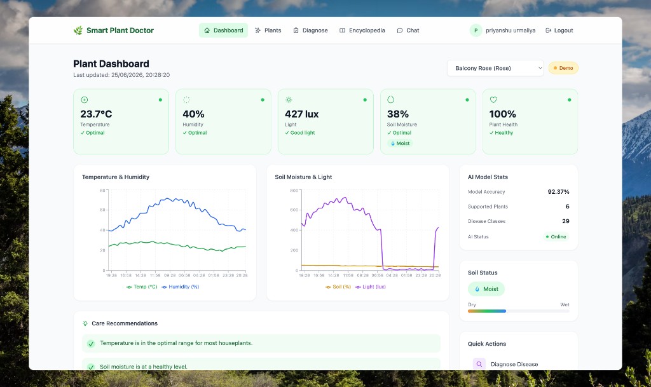Toggle the Soil (%) legend entry
The height and width of the screenshot is (387, 651).
click(x=338, y=287)
